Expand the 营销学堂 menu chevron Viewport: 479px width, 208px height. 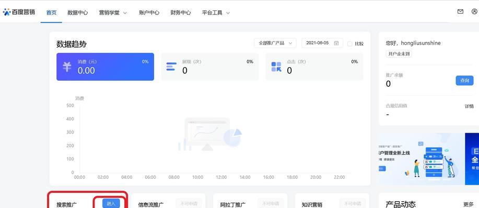[125, 13]
